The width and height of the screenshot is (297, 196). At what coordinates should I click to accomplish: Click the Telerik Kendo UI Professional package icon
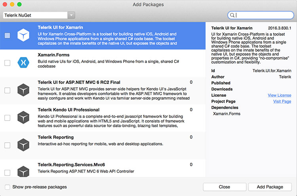[23, 117]
